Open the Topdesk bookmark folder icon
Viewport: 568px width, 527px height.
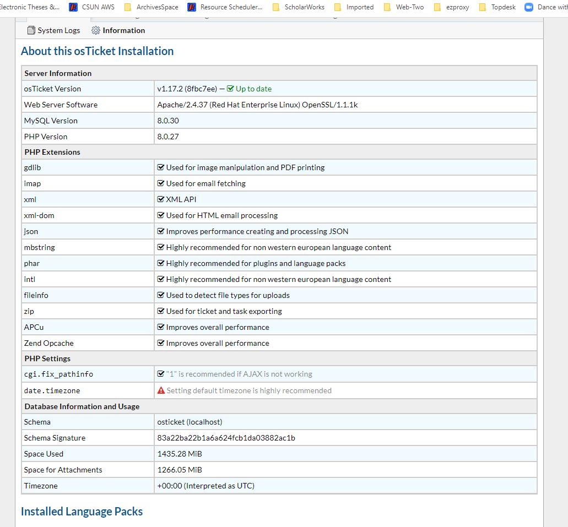(483, 7)
